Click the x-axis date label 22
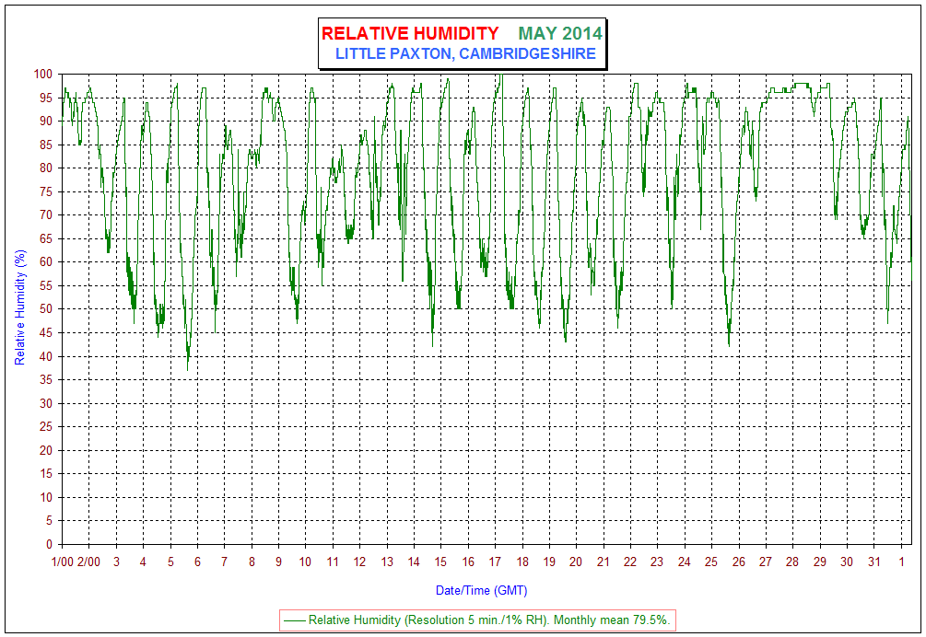Screen dimensions: 926x637 630,562
